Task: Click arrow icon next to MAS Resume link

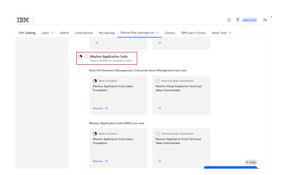Action: tap(106, 161)
